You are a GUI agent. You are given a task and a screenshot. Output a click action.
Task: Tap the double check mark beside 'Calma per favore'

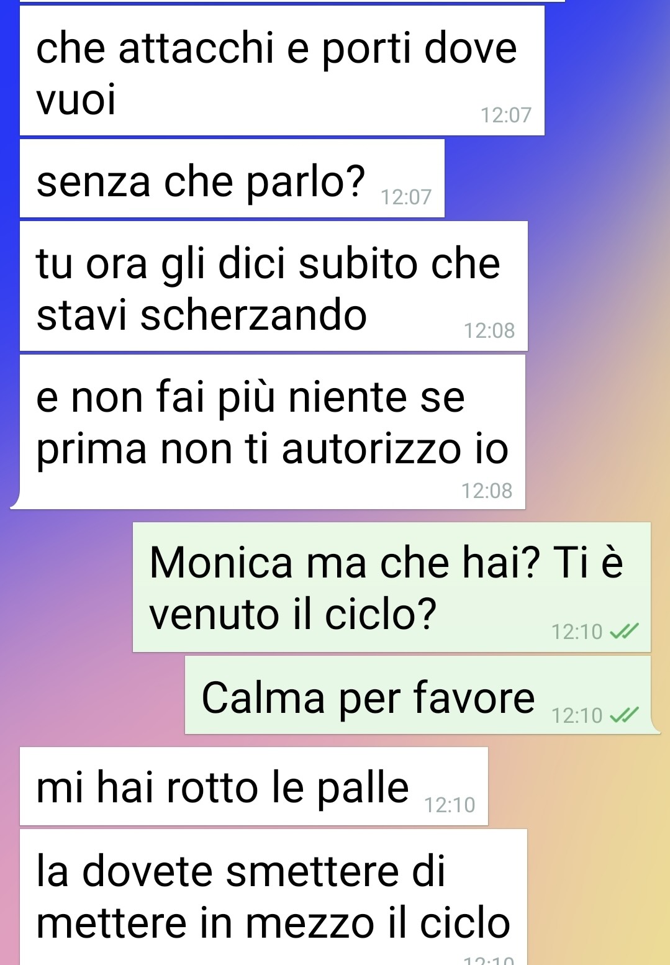(623, 716)
